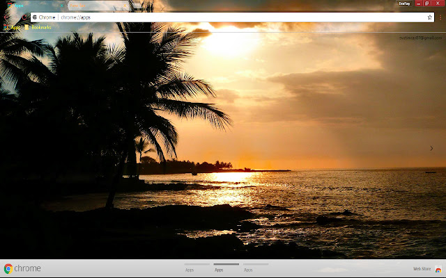Close the New Tab browser tab

[x=125, y=6]
